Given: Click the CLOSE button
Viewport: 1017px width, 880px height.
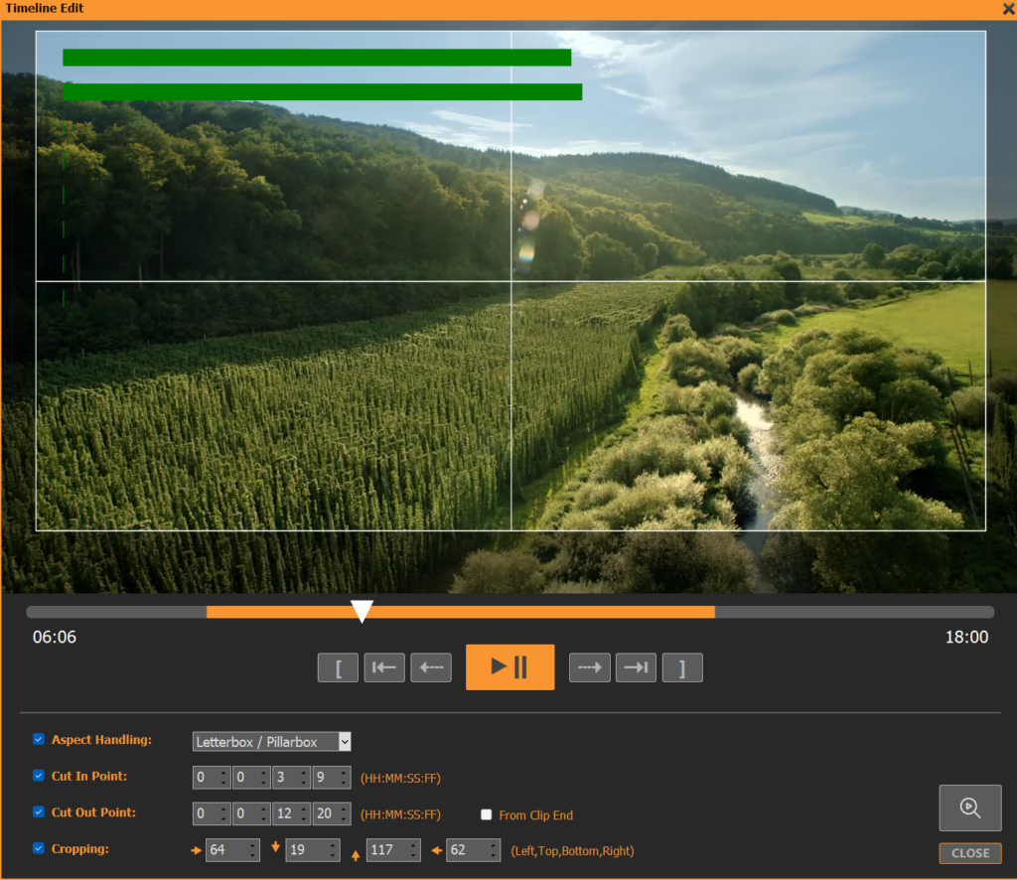Looking at the screenshot, I should pyautogui.click(x=970, y=853).
